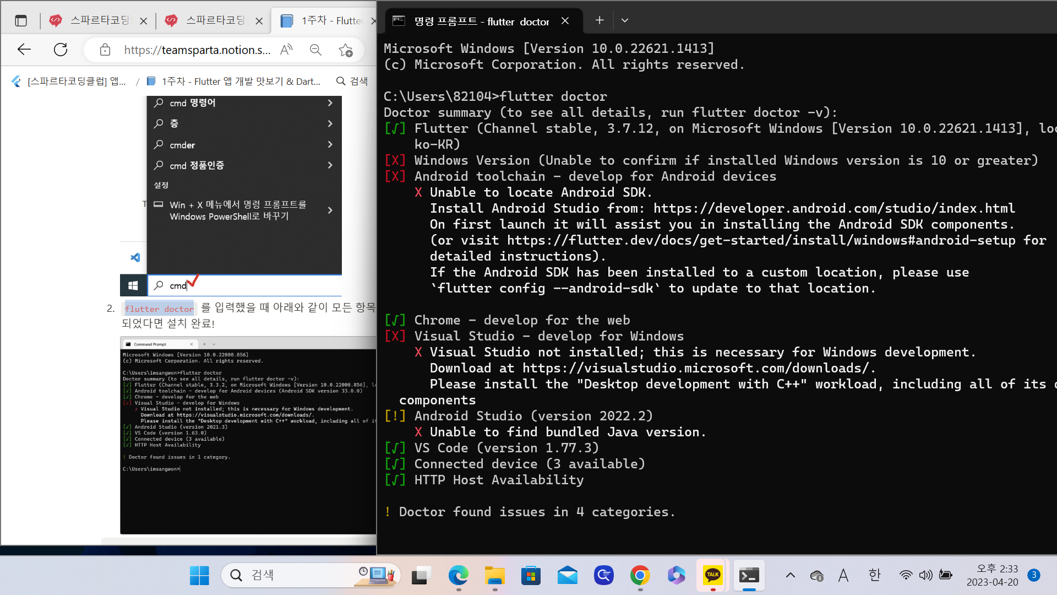Click the Edge address bar URL

coord(197,50)
